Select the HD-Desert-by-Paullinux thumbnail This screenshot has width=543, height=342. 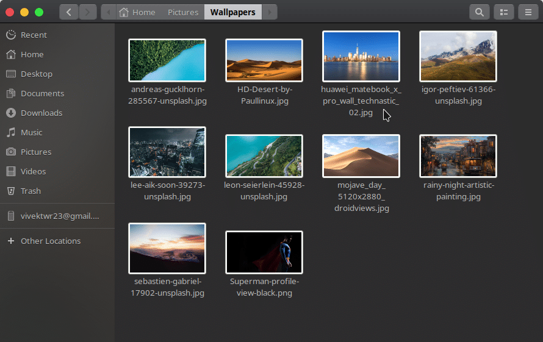coord(264,60)
